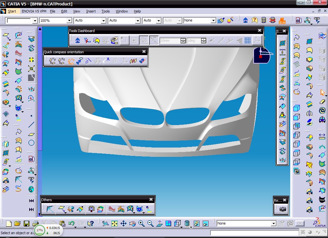Image resolution: width=328 pixels, height=238 pixels.
Task: Click the 1deg angle stepper
Action: tap(203, 40)
